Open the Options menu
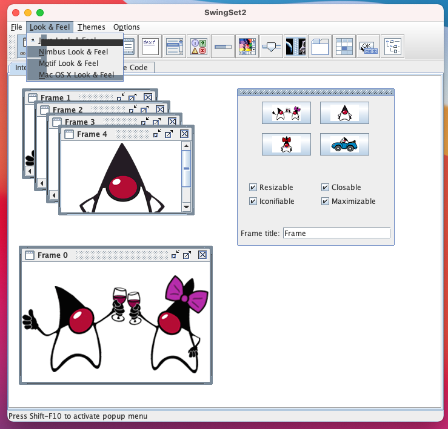 click(126, 27)
